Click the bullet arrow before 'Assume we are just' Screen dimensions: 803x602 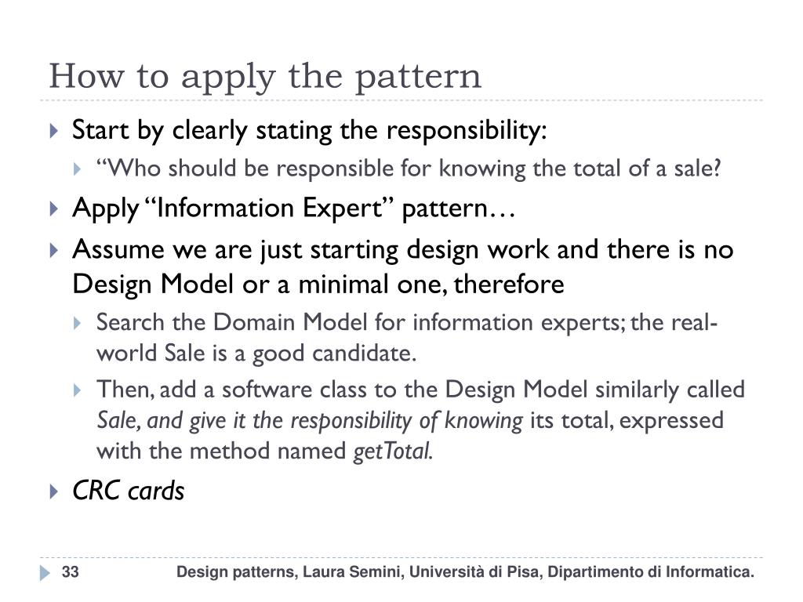tap(54, 250)
